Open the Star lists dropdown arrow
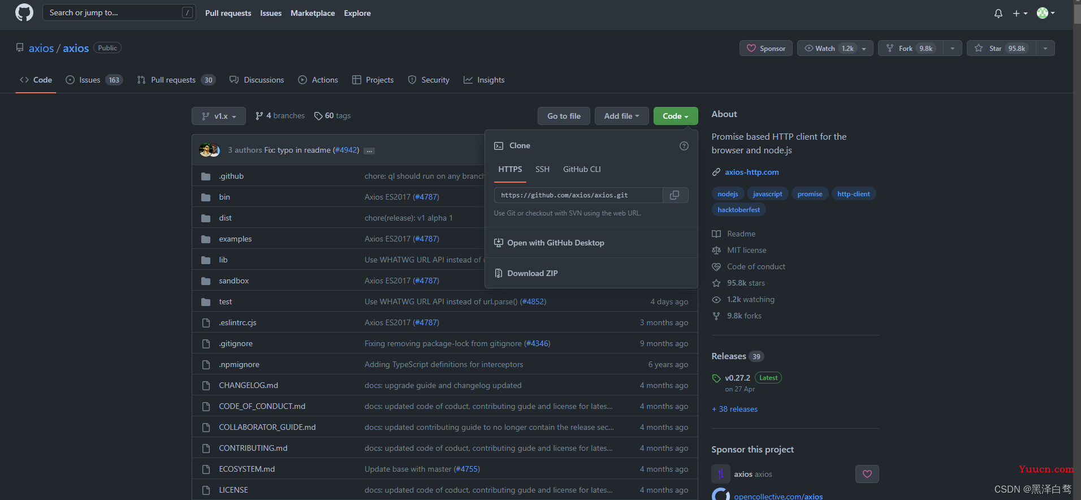The width and height of the screenshot is (1081, 500). click(x=1045, y=49)
